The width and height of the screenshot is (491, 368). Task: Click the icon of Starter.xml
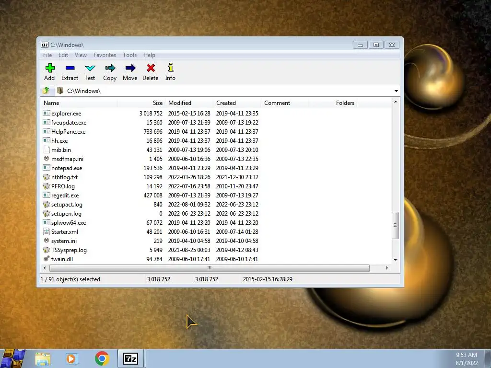coord(47,231)
